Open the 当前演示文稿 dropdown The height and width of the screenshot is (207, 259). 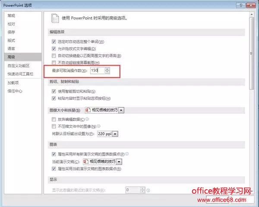coord(119,162)
